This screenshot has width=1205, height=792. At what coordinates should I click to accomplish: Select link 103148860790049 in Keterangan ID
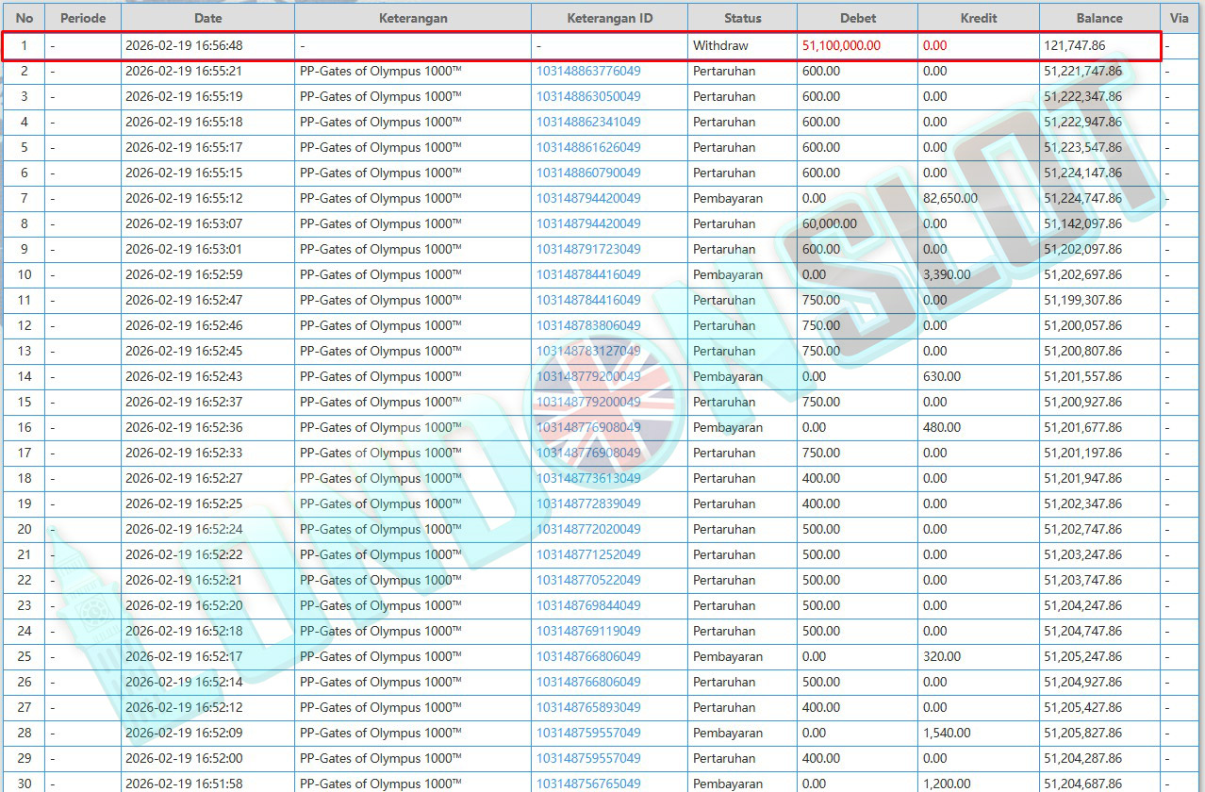tap(588, 173)
